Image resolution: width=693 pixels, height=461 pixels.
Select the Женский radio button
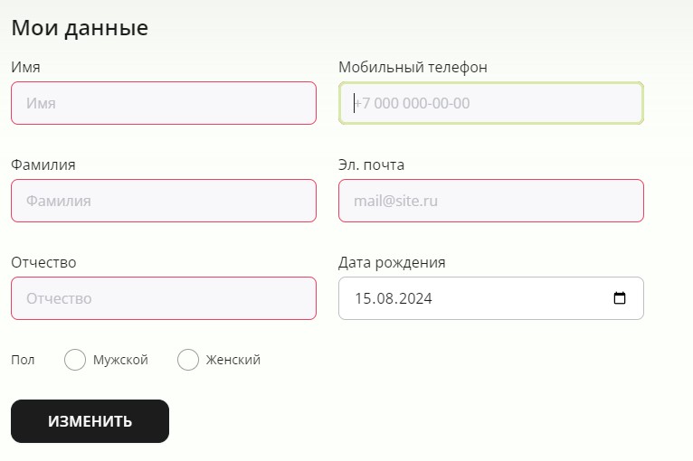point(188,360)
